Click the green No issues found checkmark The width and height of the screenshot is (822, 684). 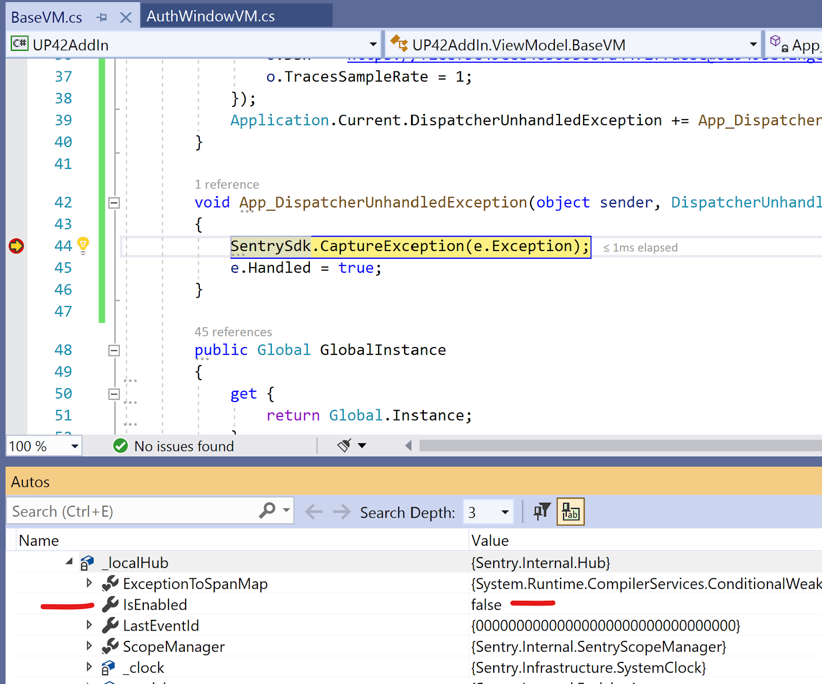[121, 446]
